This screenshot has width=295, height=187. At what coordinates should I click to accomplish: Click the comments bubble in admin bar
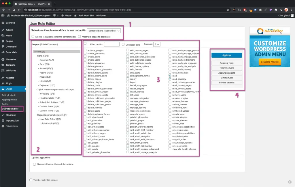(x=54, y=16)
